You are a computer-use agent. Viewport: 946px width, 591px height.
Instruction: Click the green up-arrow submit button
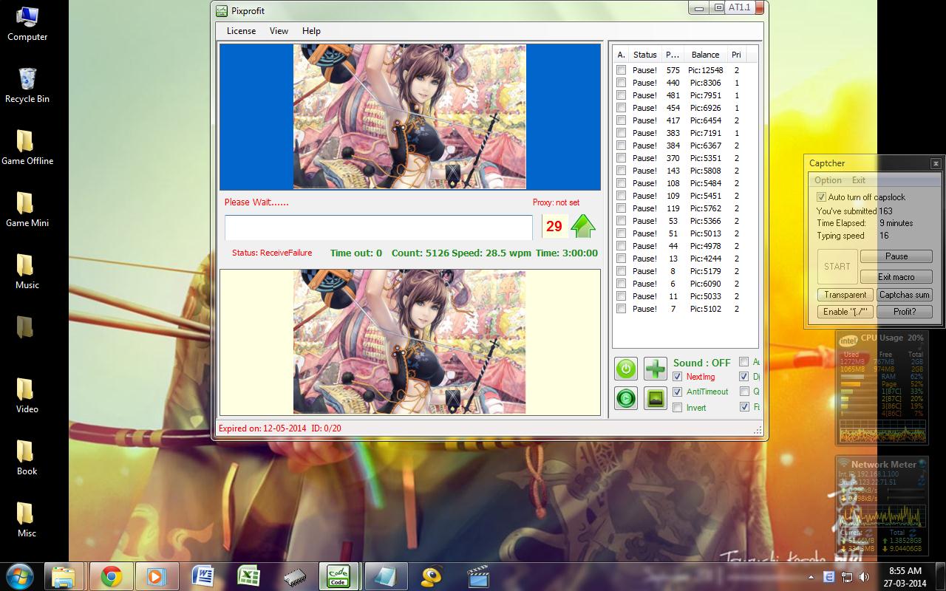[x=583, y=226]
